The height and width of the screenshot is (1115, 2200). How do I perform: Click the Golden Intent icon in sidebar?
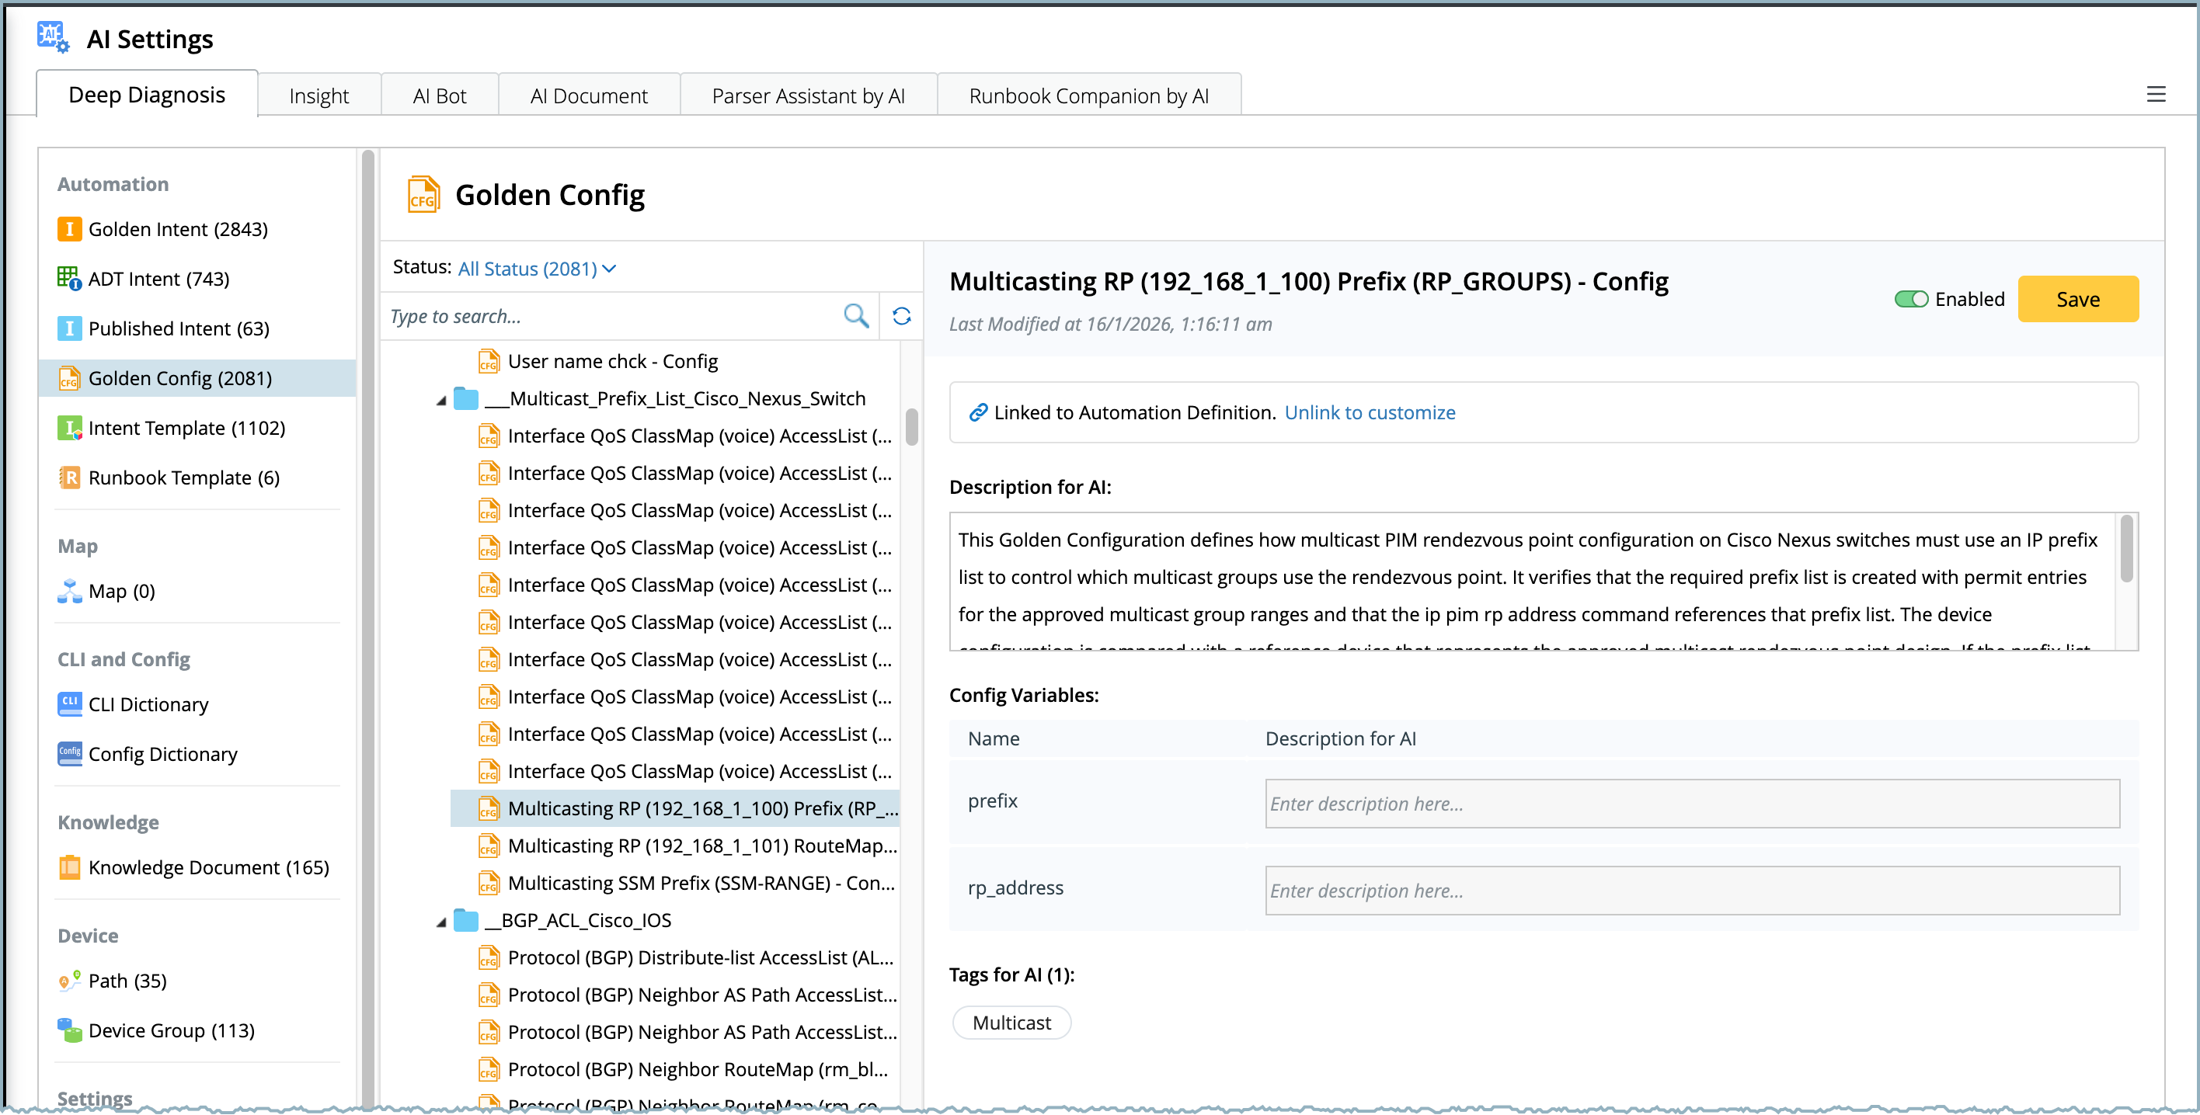(69, 229)
